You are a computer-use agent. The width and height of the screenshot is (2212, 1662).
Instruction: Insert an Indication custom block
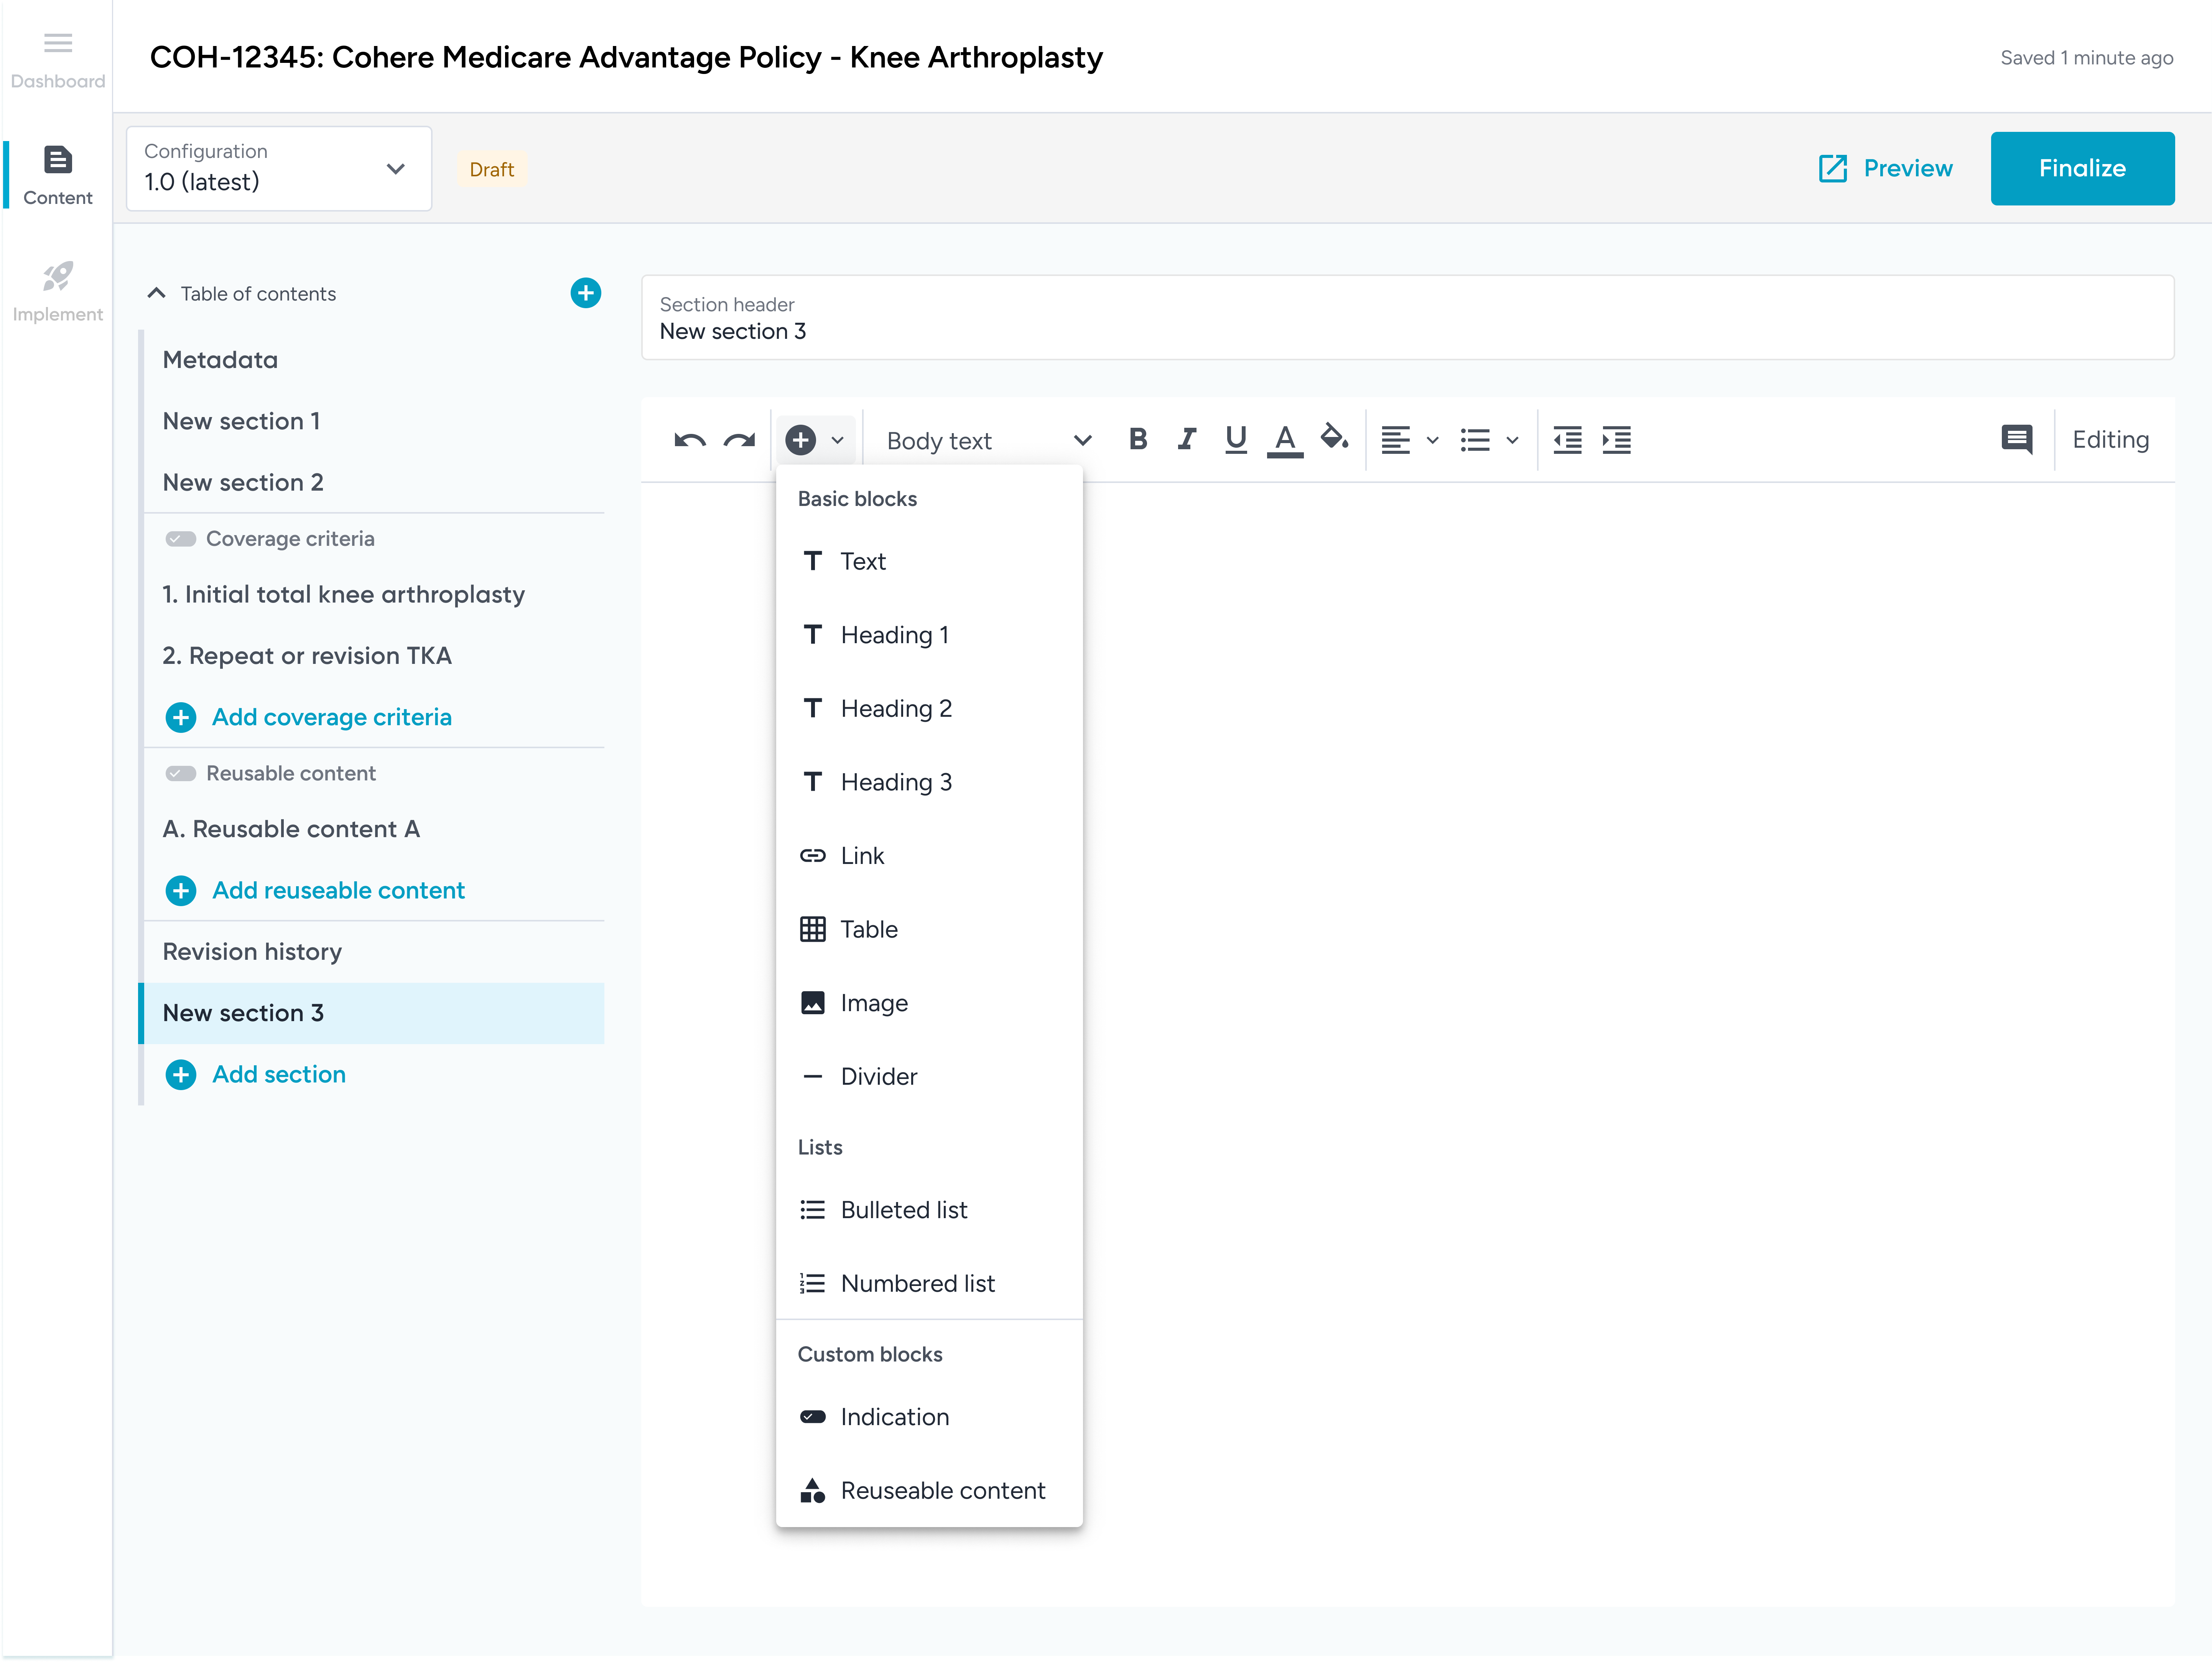[929, 1417]
